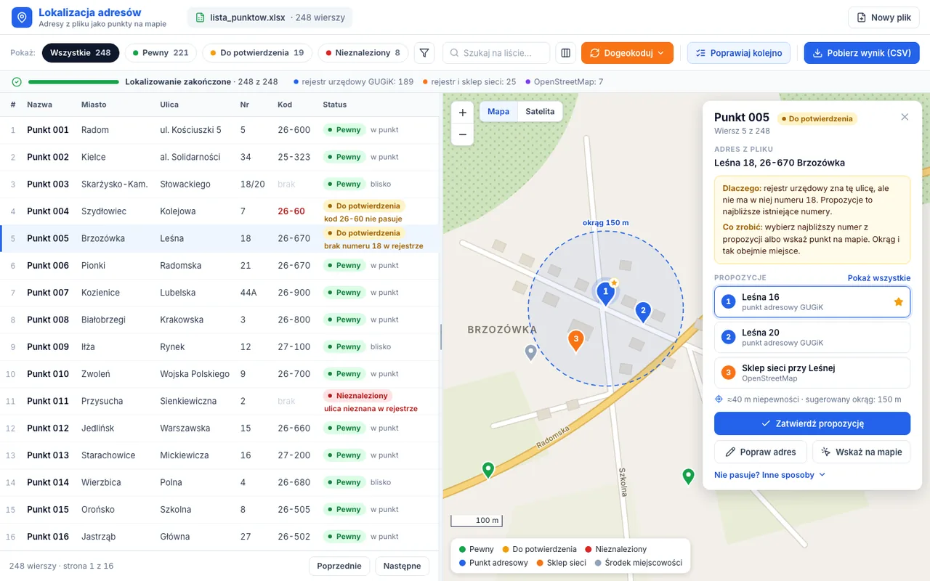Close the Punkt 005 details panel

[x=905, y=117]
